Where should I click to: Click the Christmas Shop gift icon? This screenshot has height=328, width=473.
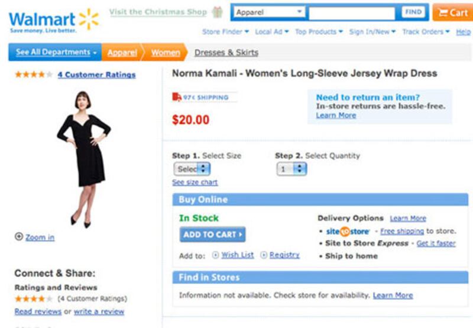click(218, 12)
